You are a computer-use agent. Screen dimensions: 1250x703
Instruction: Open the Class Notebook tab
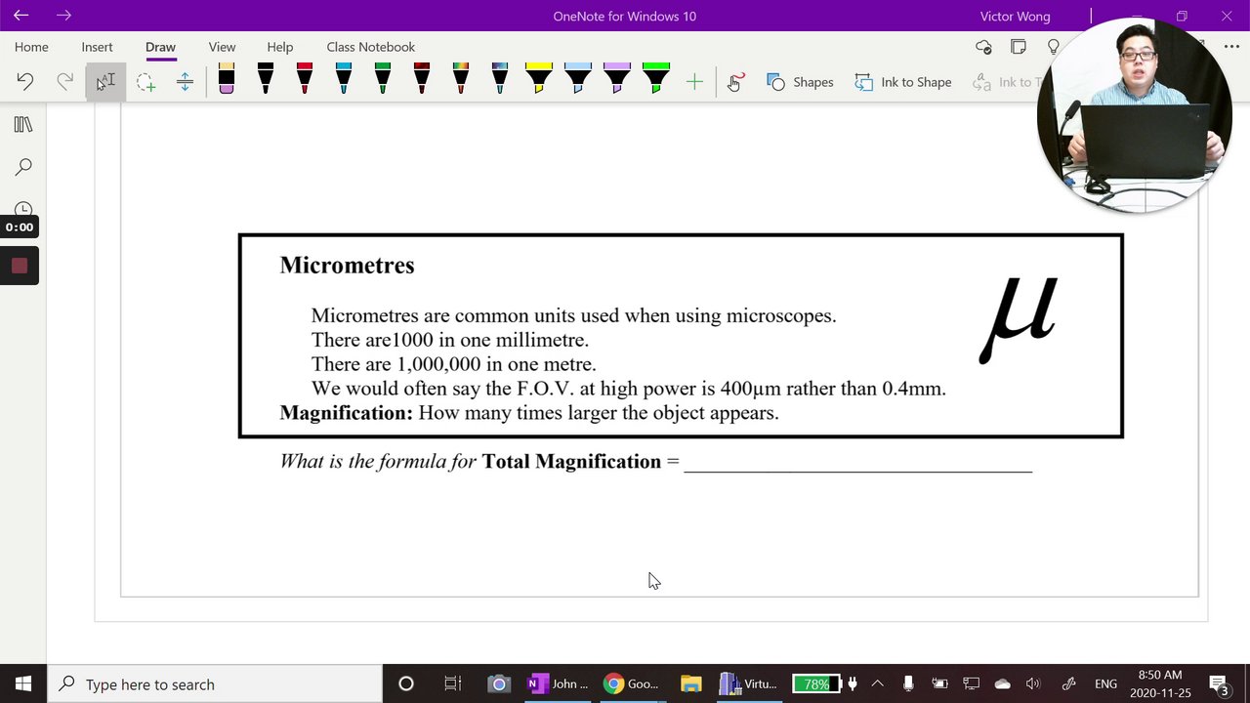point(371,47)
